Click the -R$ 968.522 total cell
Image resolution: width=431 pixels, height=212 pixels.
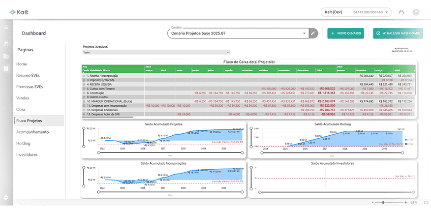[327, 89]
